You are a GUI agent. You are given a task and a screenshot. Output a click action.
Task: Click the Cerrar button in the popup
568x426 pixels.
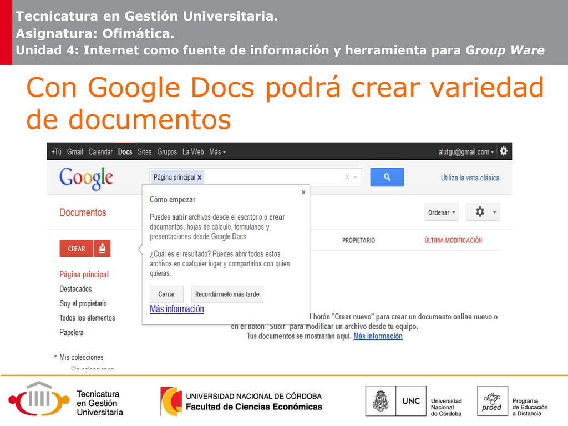(x=166, y=294)
